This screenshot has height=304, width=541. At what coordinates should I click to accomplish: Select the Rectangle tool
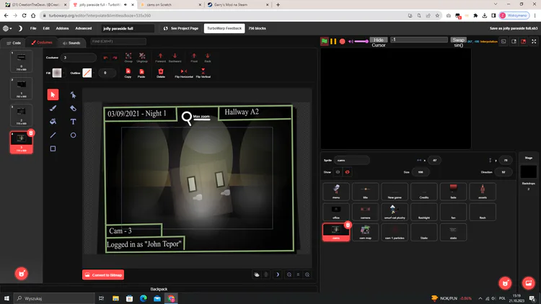click(53, 148)
